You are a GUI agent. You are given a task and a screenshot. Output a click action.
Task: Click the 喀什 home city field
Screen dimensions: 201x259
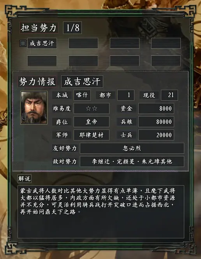point(82,95)
